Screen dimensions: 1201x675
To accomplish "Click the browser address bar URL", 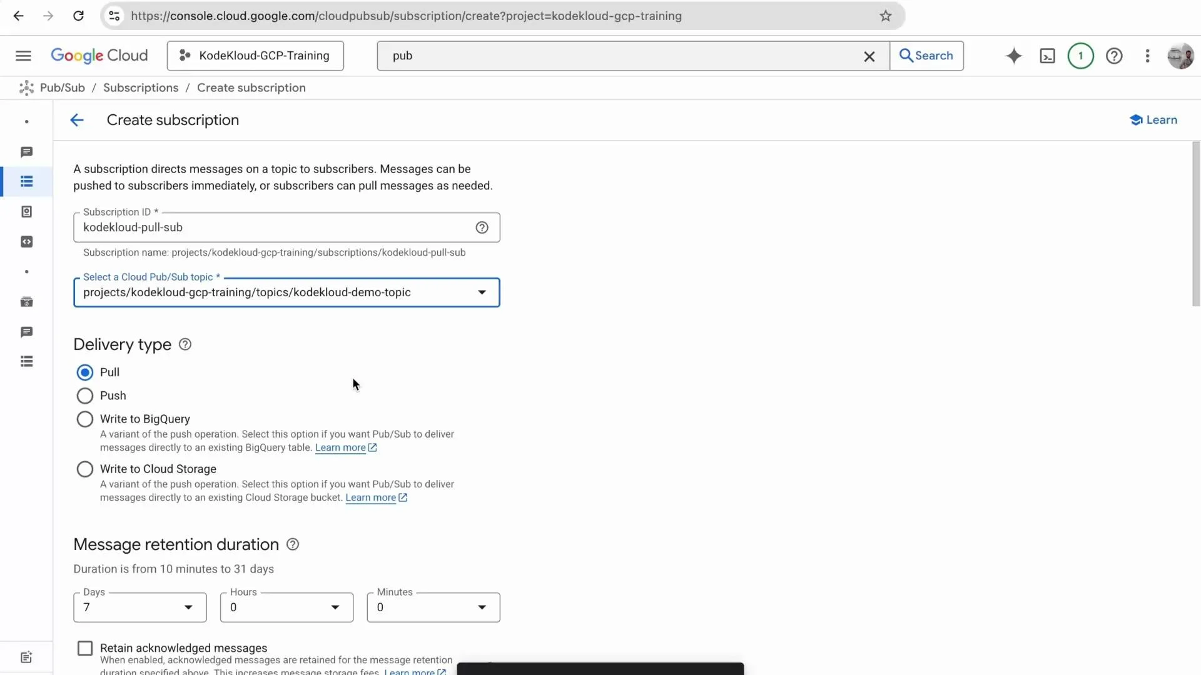I will (407, 16).
